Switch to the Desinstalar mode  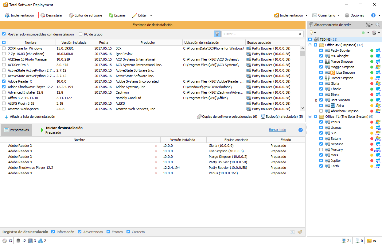click(x=51, y=15)
